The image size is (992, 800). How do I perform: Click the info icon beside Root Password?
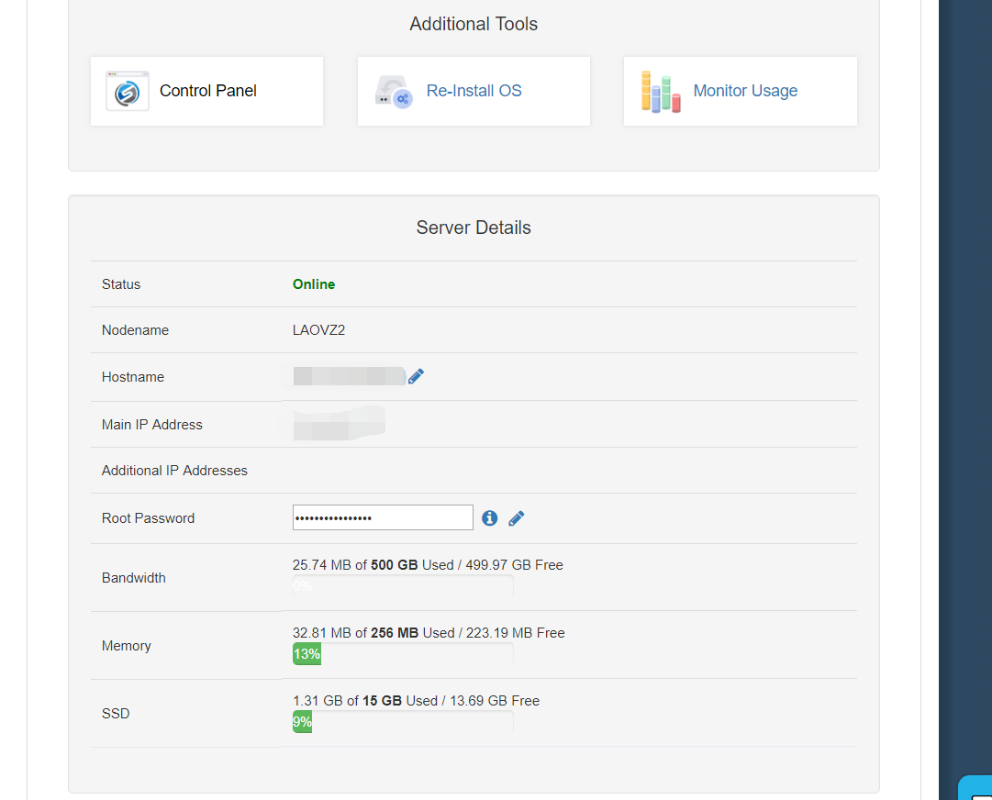pyautogui.click(x=490, y=518)
